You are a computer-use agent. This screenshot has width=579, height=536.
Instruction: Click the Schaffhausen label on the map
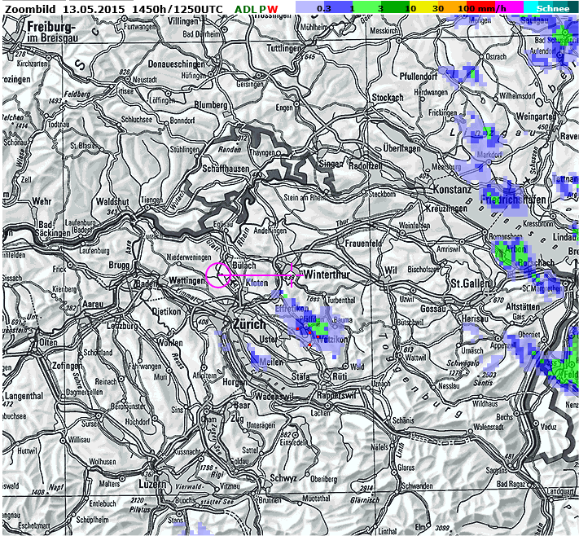226,169
